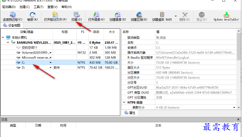Open the 工具(T) menu
This screenshot has width=242, height=137.
(38, 7)
